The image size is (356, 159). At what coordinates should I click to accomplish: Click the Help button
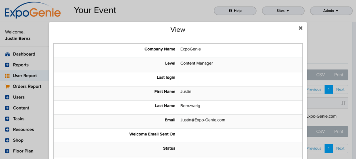coord(235,11)
